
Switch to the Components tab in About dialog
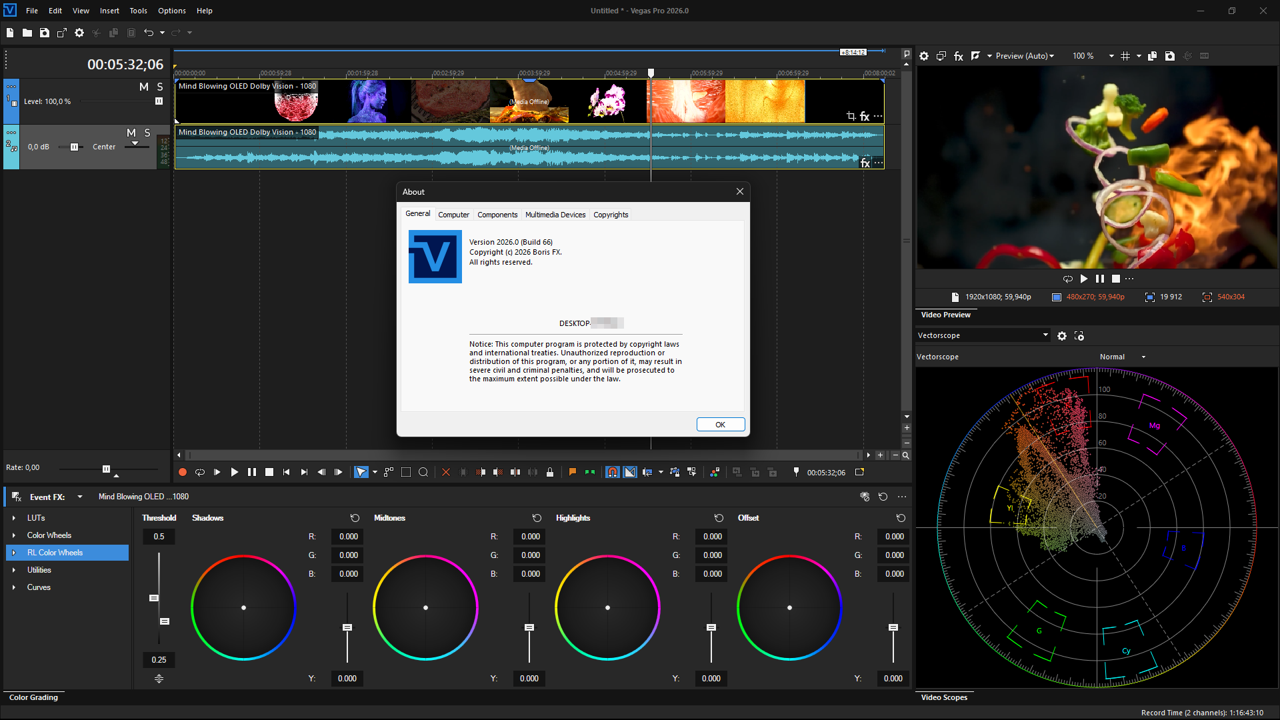pyautogui.click(x=497, y=215)
